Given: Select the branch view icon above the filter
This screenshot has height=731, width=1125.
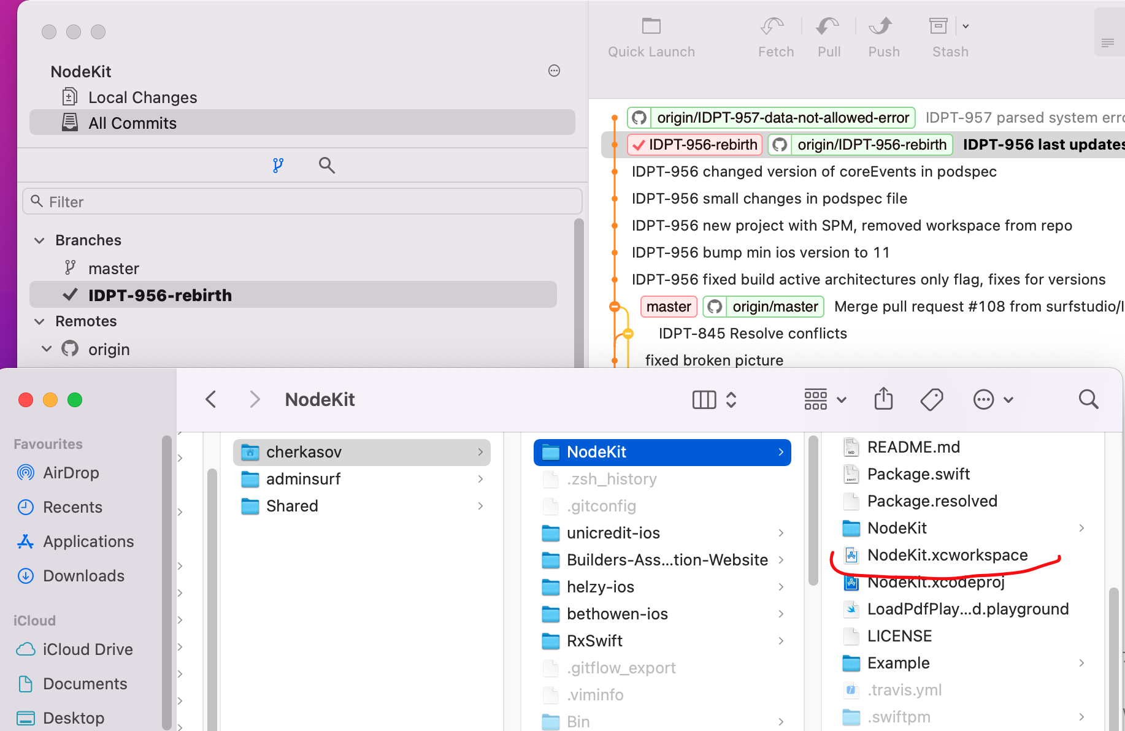Looking at the screenshot, I should point(278,165).
